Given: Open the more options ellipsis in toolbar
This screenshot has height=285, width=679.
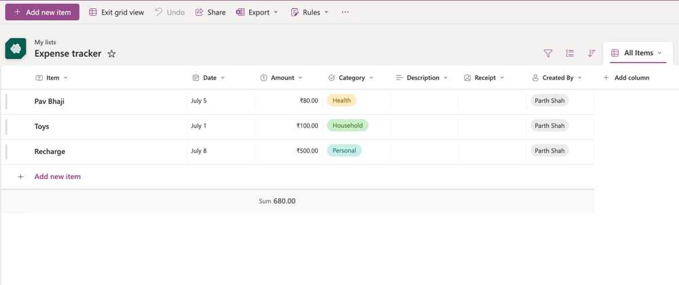Looking at the screenshot, I should click(345, 12).
